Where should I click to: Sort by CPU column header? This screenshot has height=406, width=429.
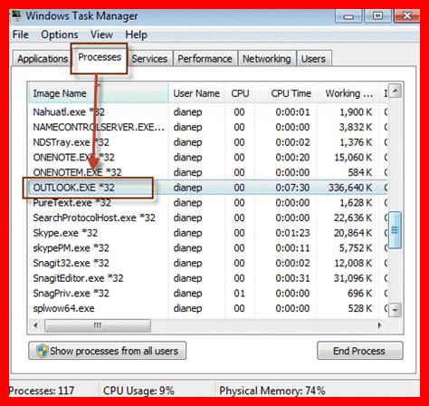tap(240, 93)
